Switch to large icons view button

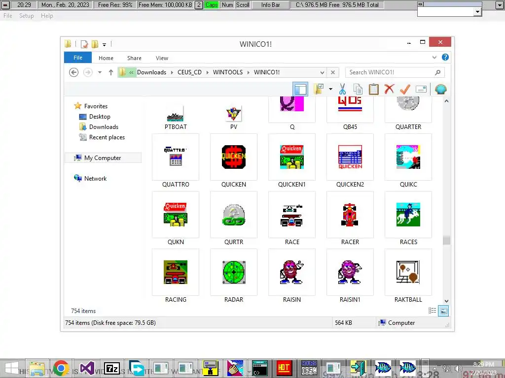[x=443, y=311]
